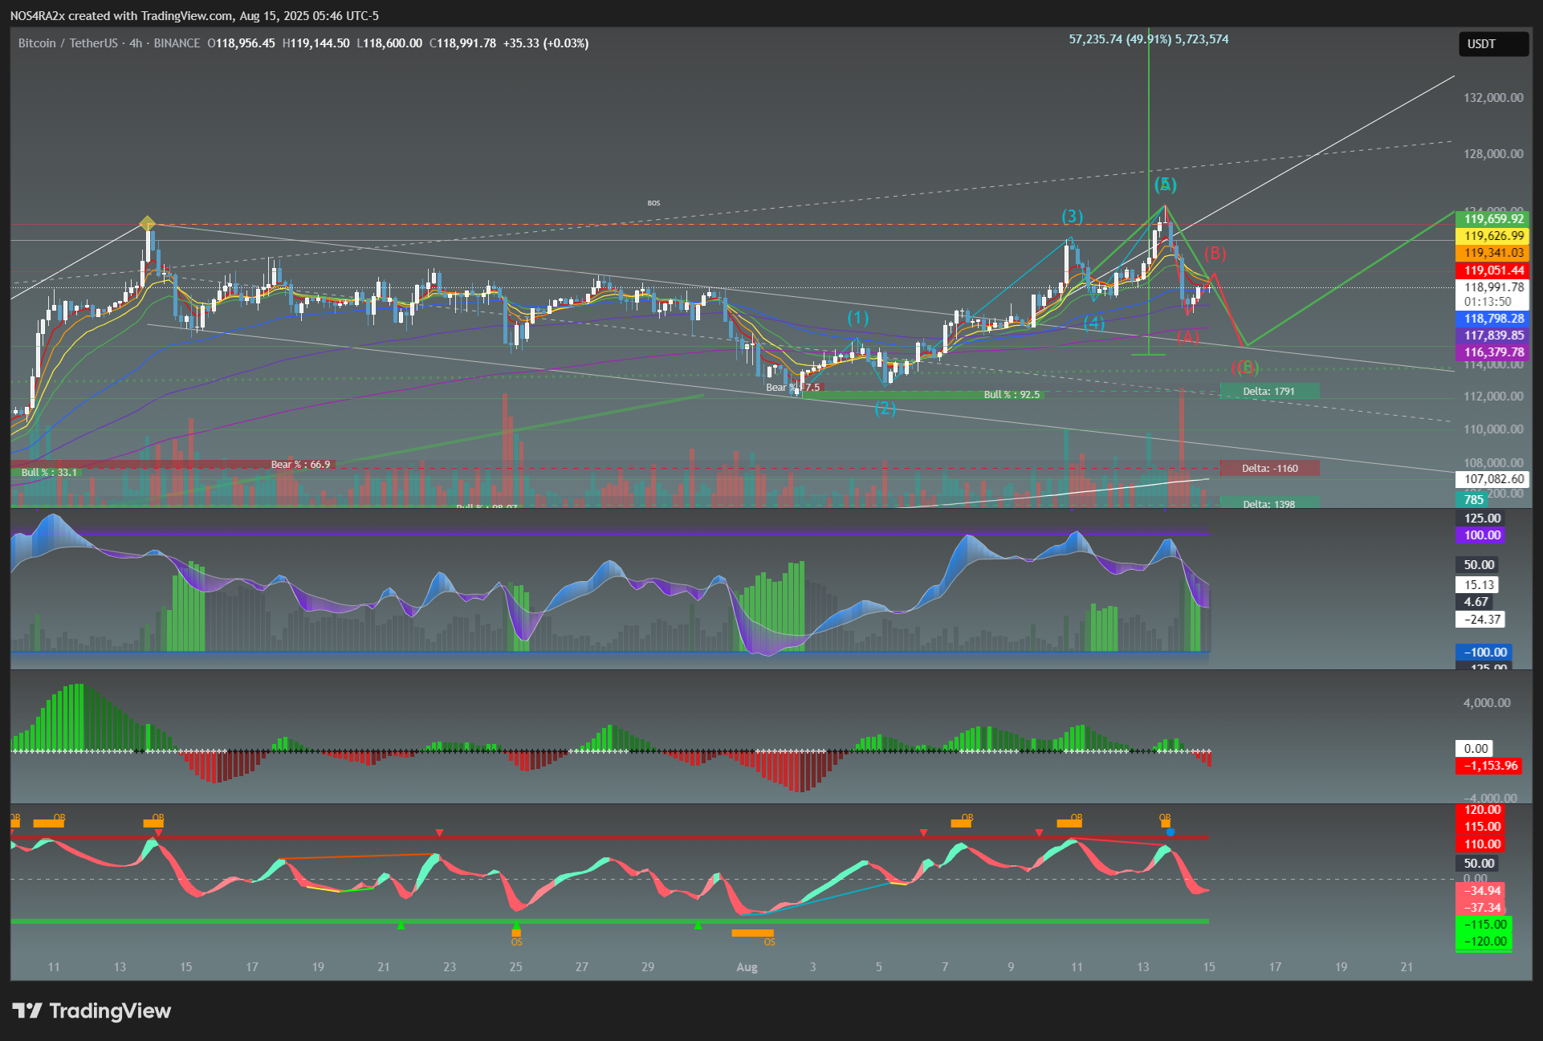Click the red (B) wave label
This screenshot has height=1041, width=1543.
pyautogui.click(x=1215, y=254)
